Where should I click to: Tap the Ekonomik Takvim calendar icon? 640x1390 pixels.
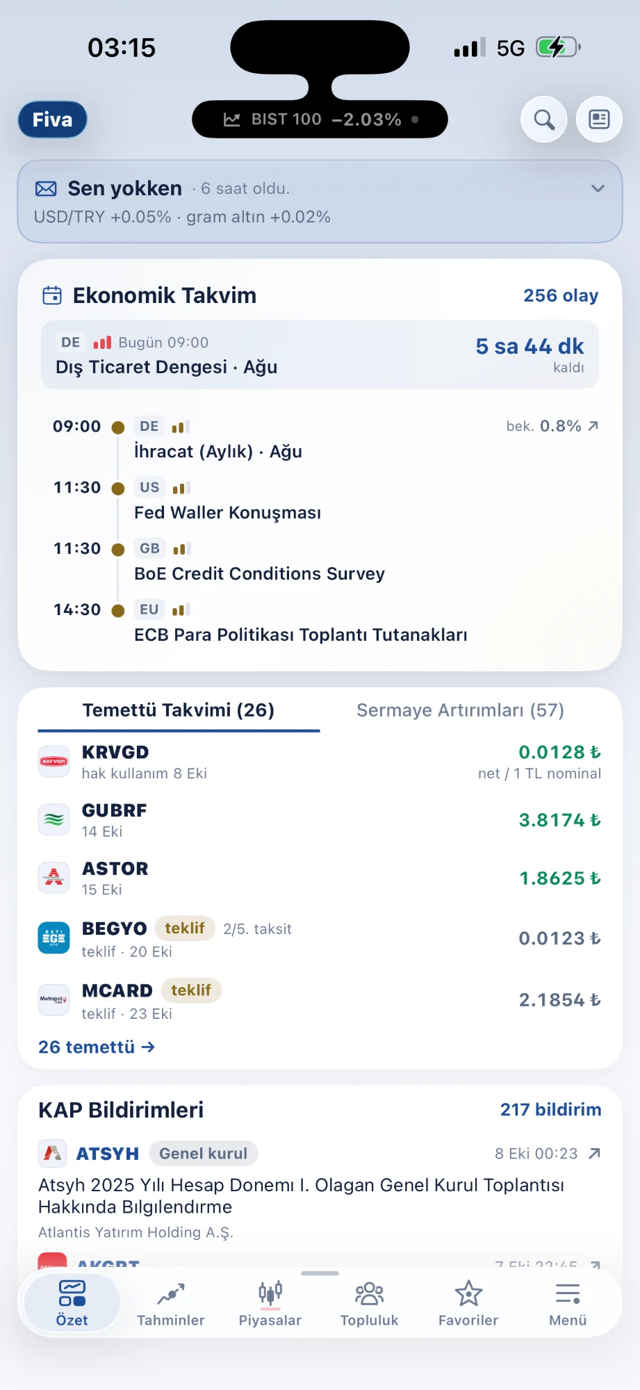[x=52, y=295]
